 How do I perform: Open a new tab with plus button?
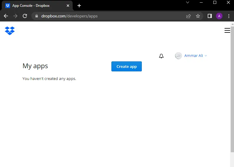(x=79, y=6)
